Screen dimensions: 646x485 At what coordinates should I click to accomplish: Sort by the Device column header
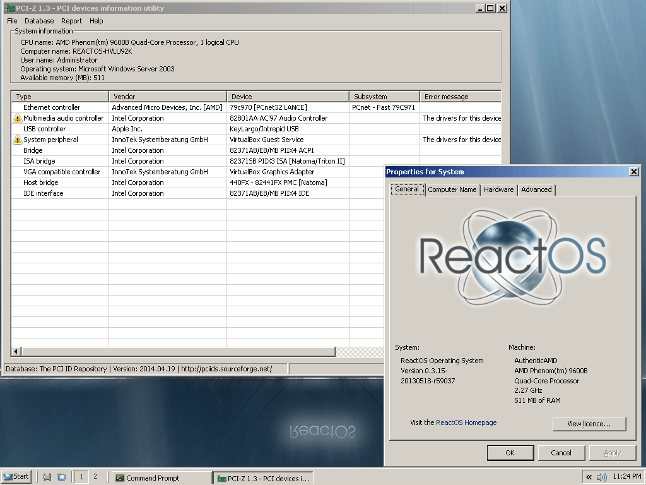pyautogui.click(x=288, y=97)
